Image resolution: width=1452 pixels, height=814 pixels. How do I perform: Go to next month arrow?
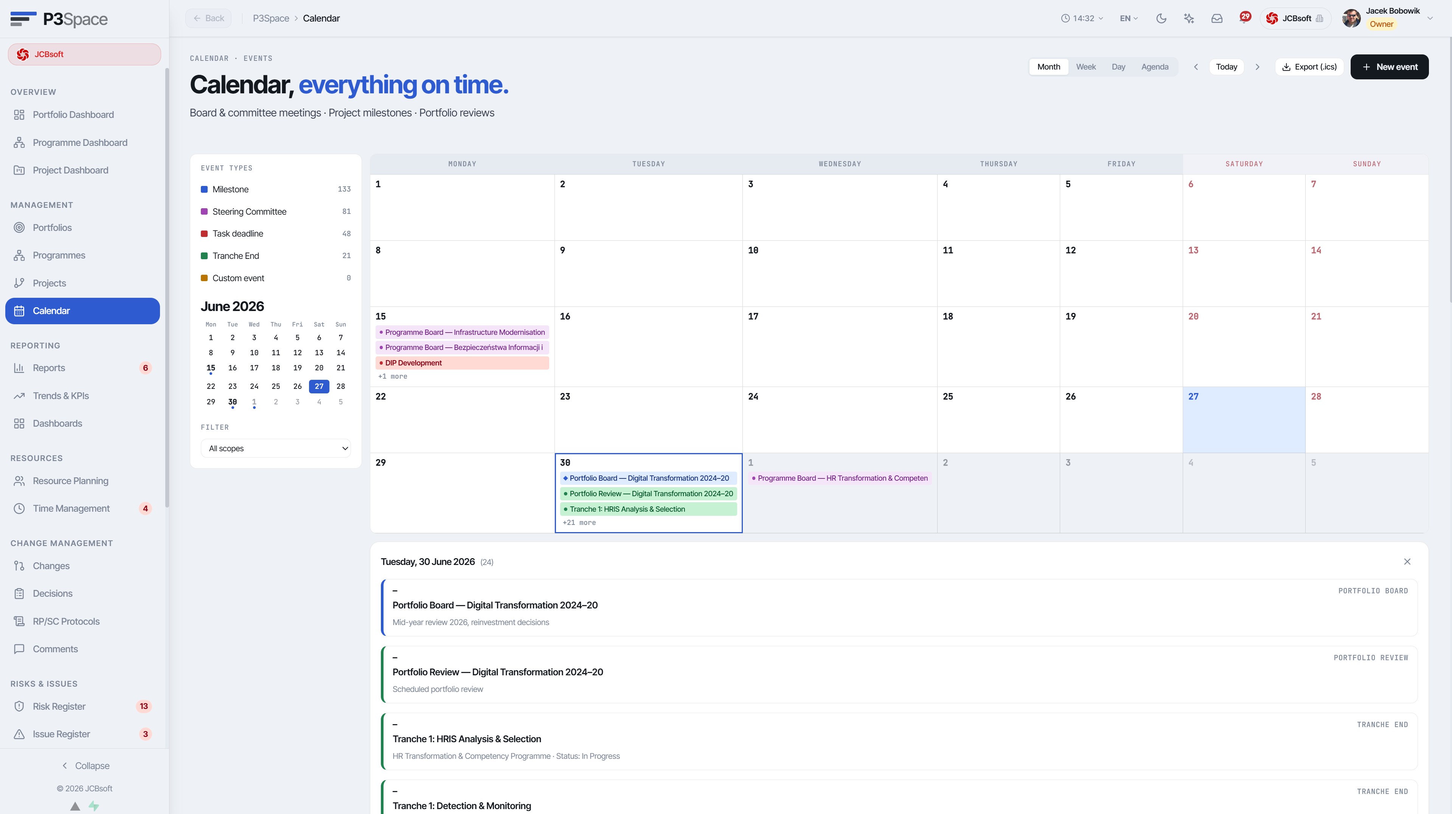click(x=1257, y=67)
